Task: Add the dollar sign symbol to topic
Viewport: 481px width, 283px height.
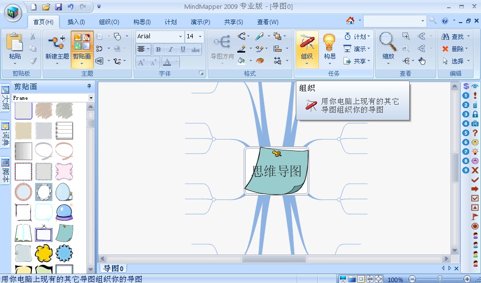Action: click(466, 86)
